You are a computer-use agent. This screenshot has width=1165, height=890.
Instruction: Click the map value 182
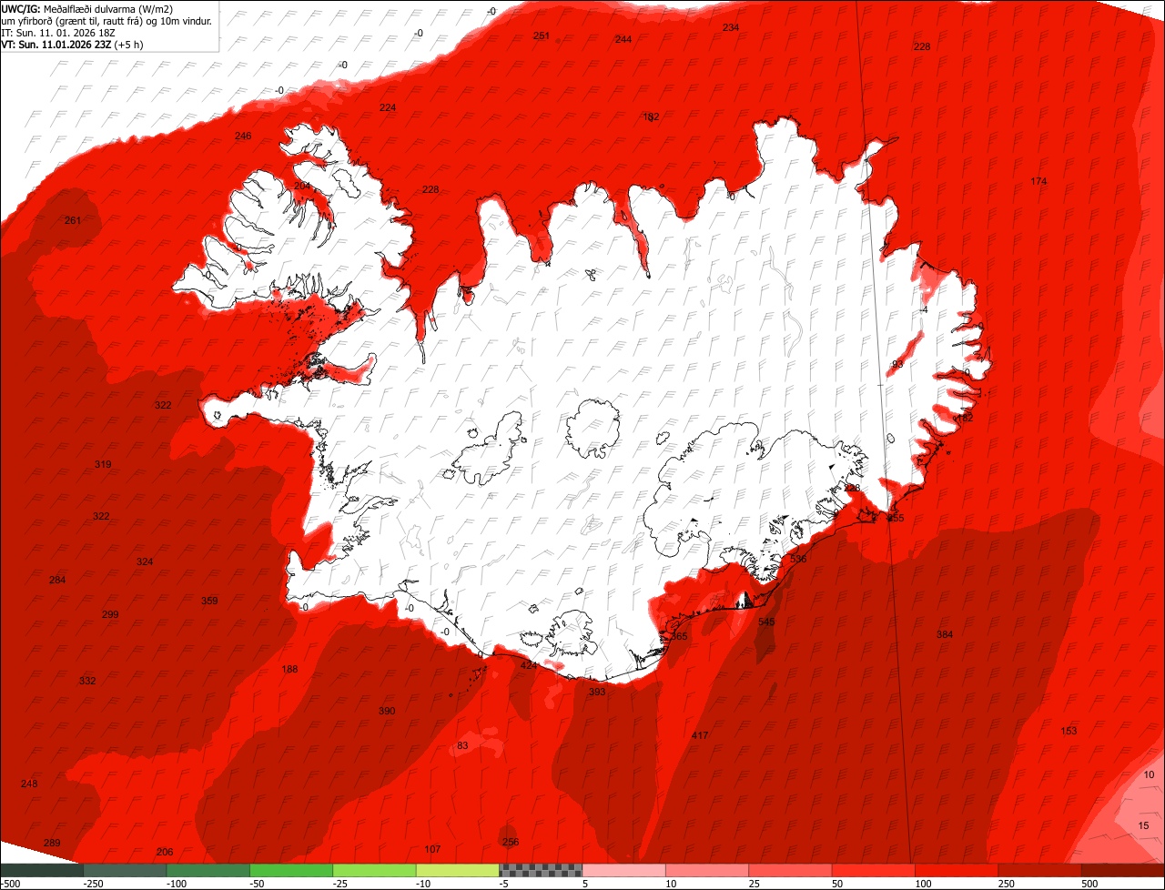651,116
